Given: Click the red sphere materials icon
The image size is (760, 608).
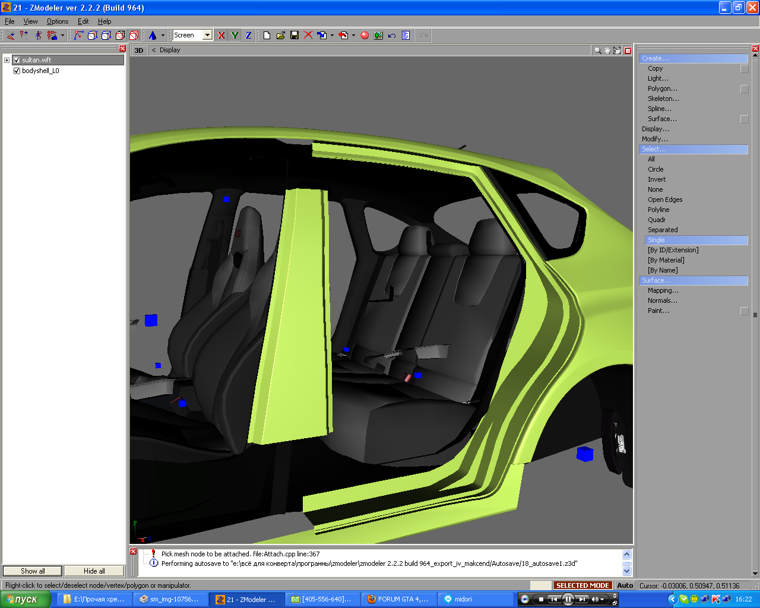Looking at the screenshot, I should pos(365,36).
